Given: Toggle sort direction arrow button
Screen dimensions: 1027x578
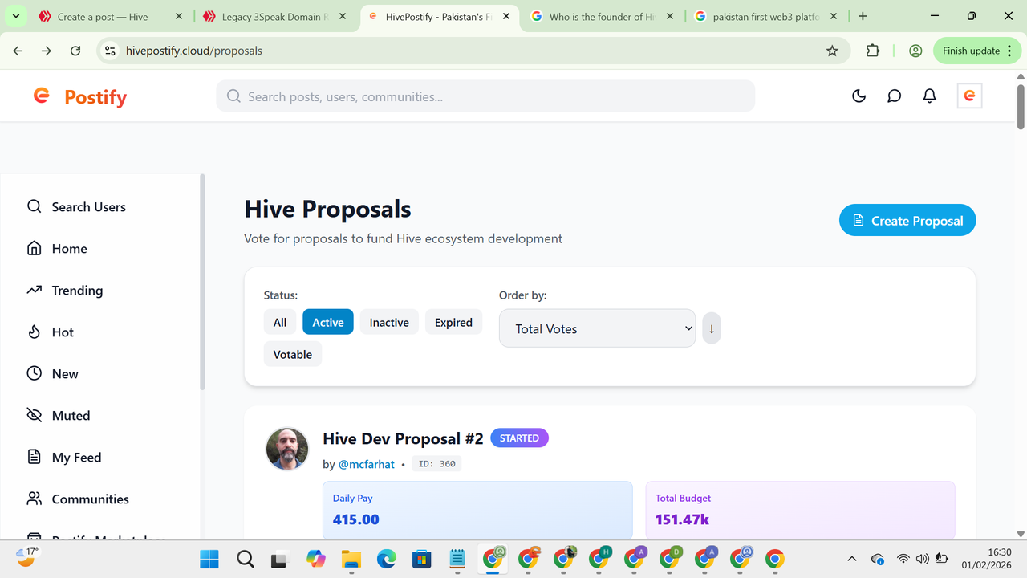Looking at the screenshot, I should pos(712,328).
